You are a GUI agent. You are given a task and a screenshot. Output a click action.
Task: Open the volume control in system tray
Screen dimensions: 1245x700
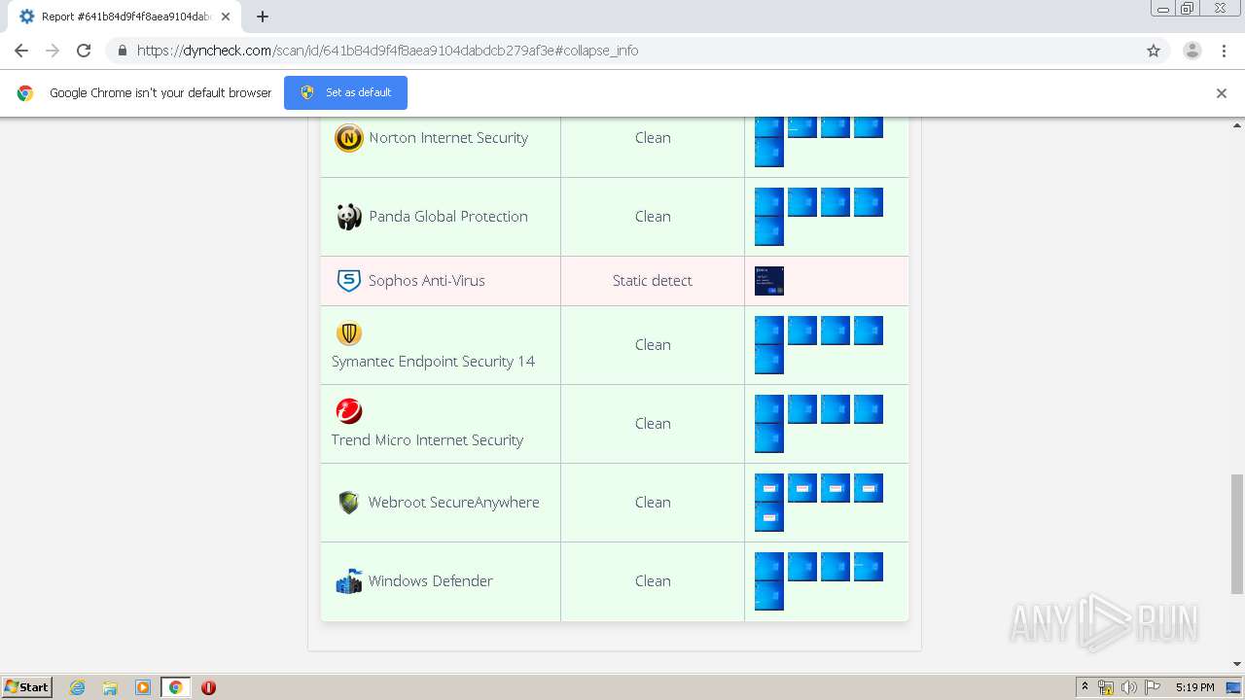[x=1128, y=687]
